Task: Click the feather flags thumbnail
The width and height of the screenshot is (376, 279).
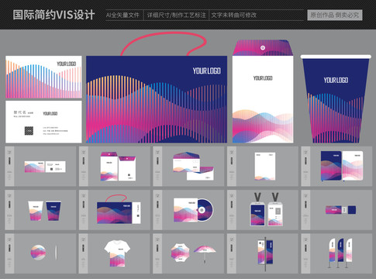Action: [x=337, y=253]
